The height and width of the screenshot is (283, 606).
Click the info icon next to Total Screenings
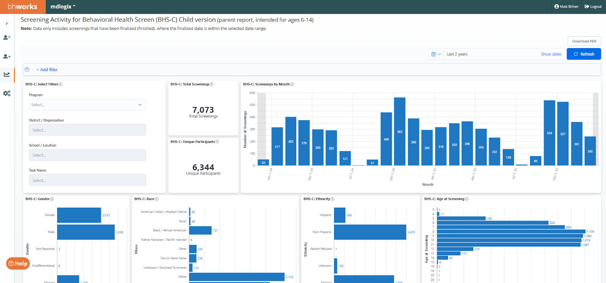click(212, 84)
